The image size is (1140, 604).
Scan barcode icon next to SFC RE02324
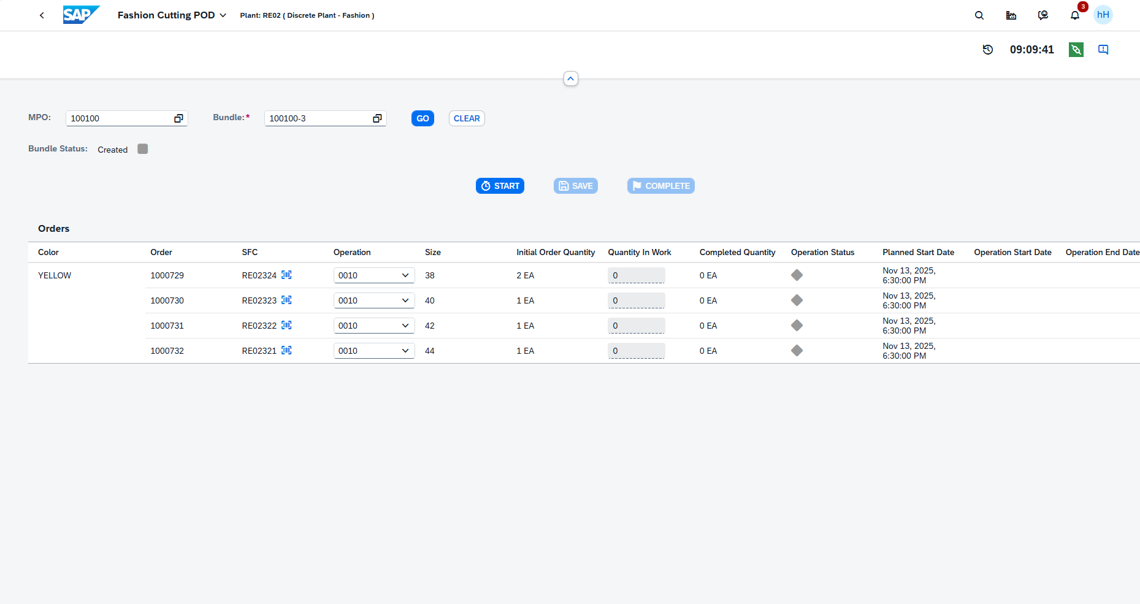pyautogui.click(x=286, y=275)
